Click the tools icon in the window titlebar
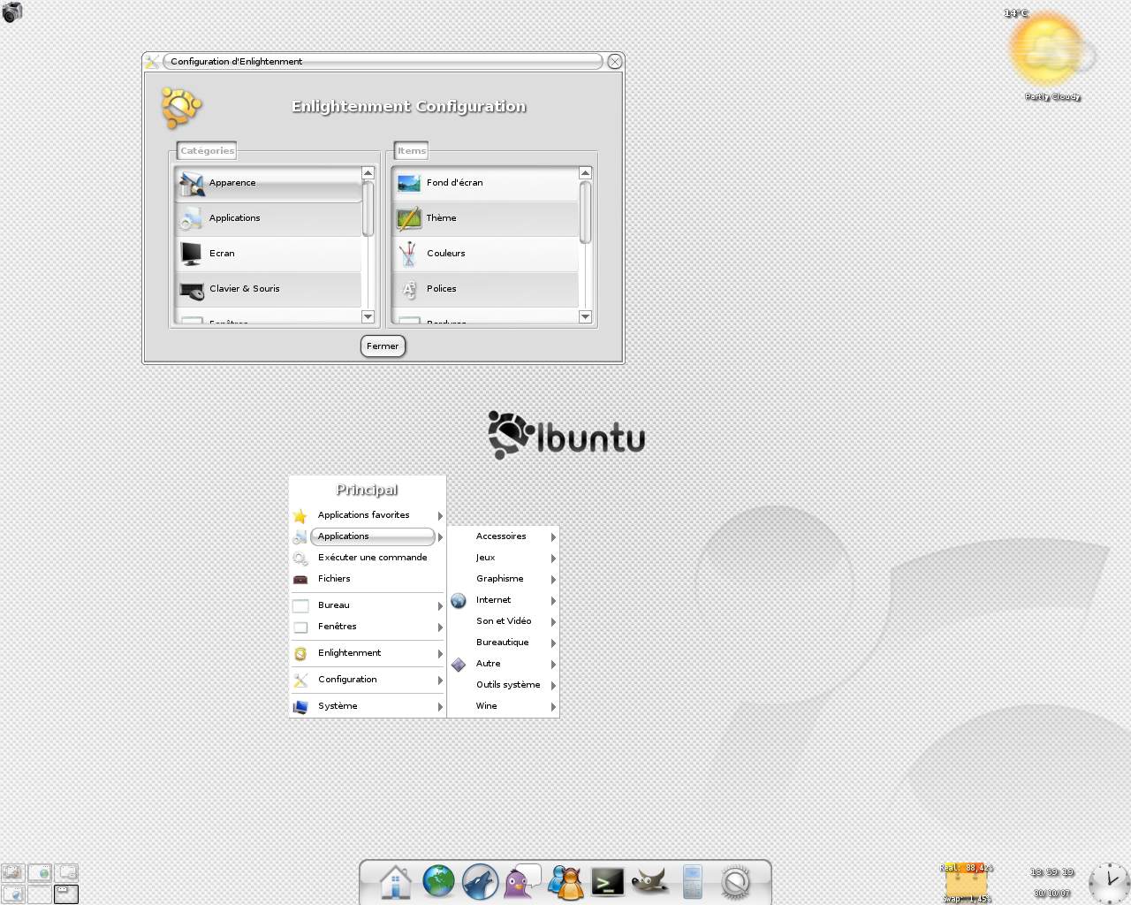The image size is (1131, 905). coord(152,61)
